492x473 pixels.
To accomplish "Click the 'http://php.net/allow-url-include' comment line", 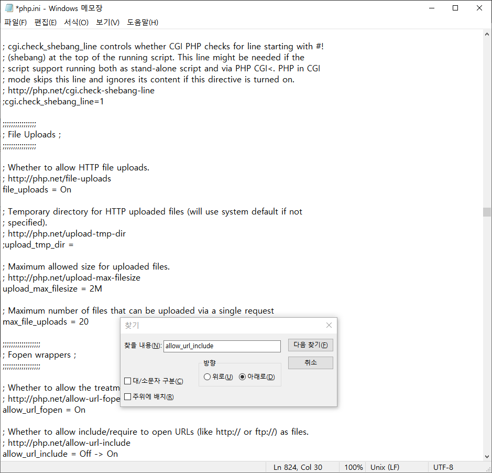I will 67,443.
